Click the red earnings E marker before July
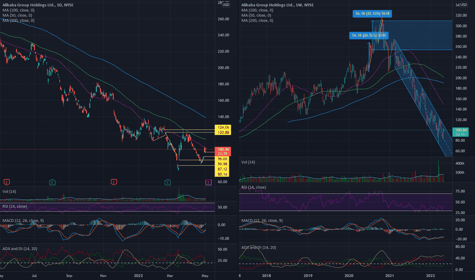 pyautogui.click(x=7, y=182)
